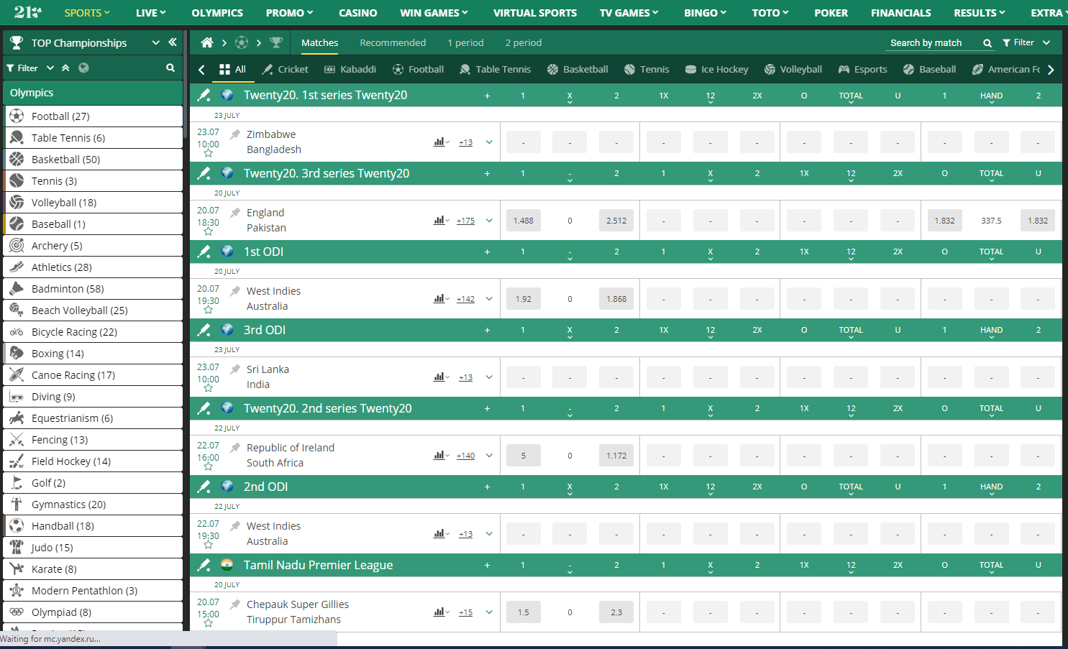This screenshot has width=1068, height=649.
Task: Open +142 markets link for West Indies
Action: pyautogui.click(x=465, y=299)
